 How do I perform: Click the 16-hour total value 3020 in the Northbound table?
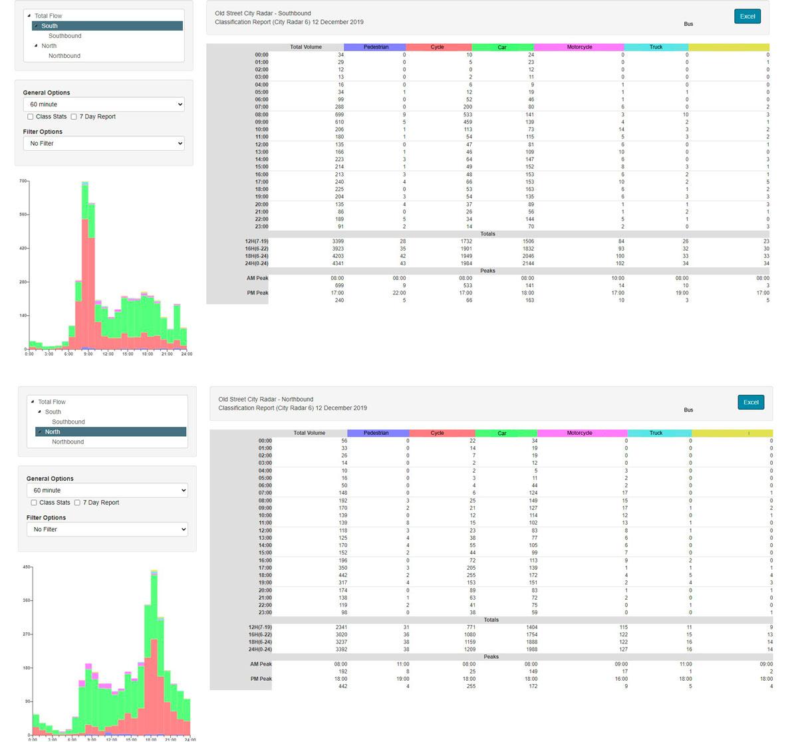tap(341, 635)
